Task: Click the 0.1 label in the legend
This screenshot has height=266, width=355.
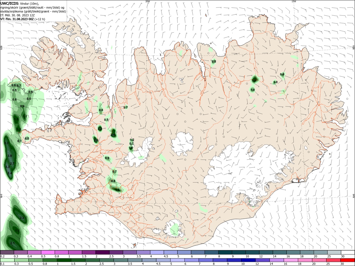Action: pyautogui.click(x=2, y=264)
